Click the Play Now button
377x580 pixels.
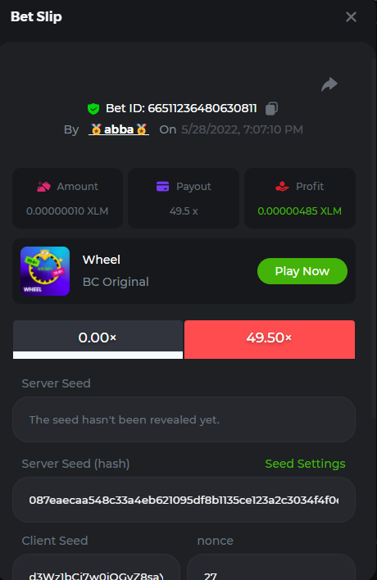click(302, 271)
